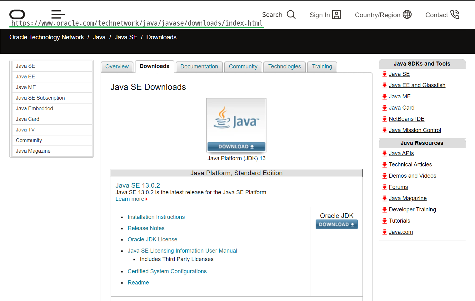The image size is (475, 301).
Task: Click red arrow beside Java.com
Action: pos(384,232)
